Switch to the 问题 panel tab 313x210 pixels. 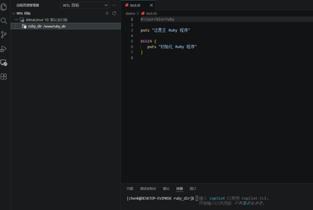130,188
